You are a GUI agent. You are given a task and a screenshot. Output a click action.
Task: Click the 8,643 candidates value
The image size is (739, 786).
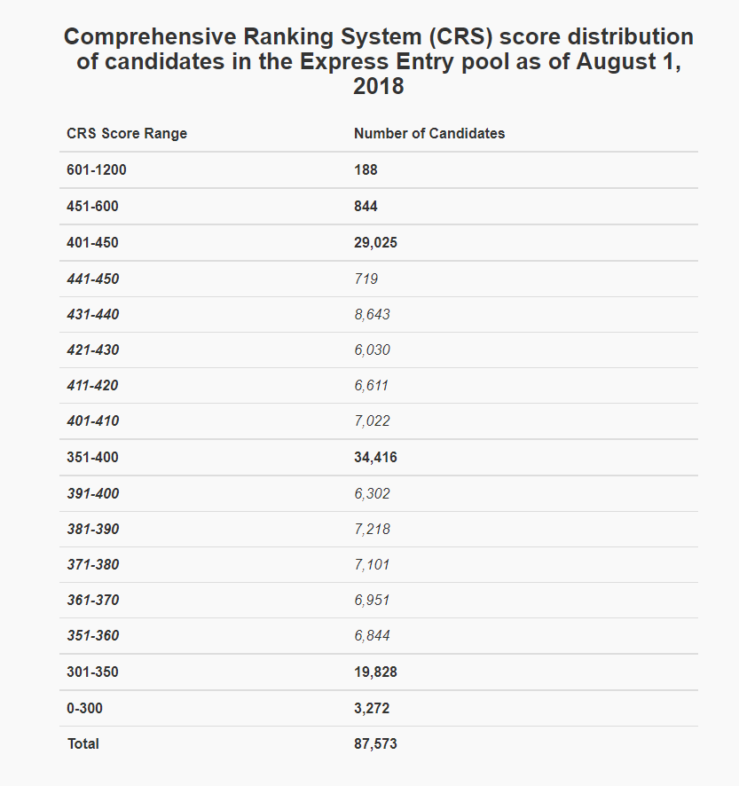pyautogui.click(x=372, y=314)
